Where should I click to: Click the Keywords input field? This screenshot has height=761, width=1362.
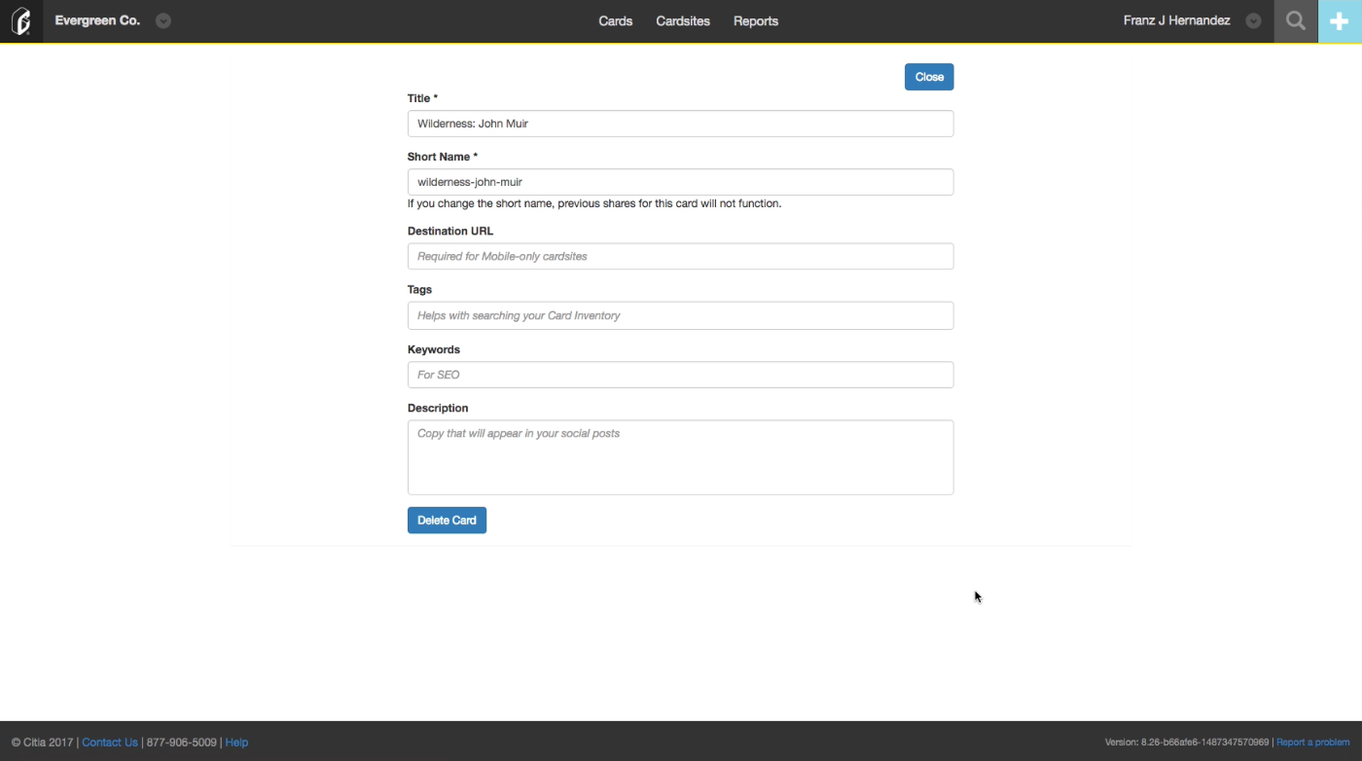point(680,375)
